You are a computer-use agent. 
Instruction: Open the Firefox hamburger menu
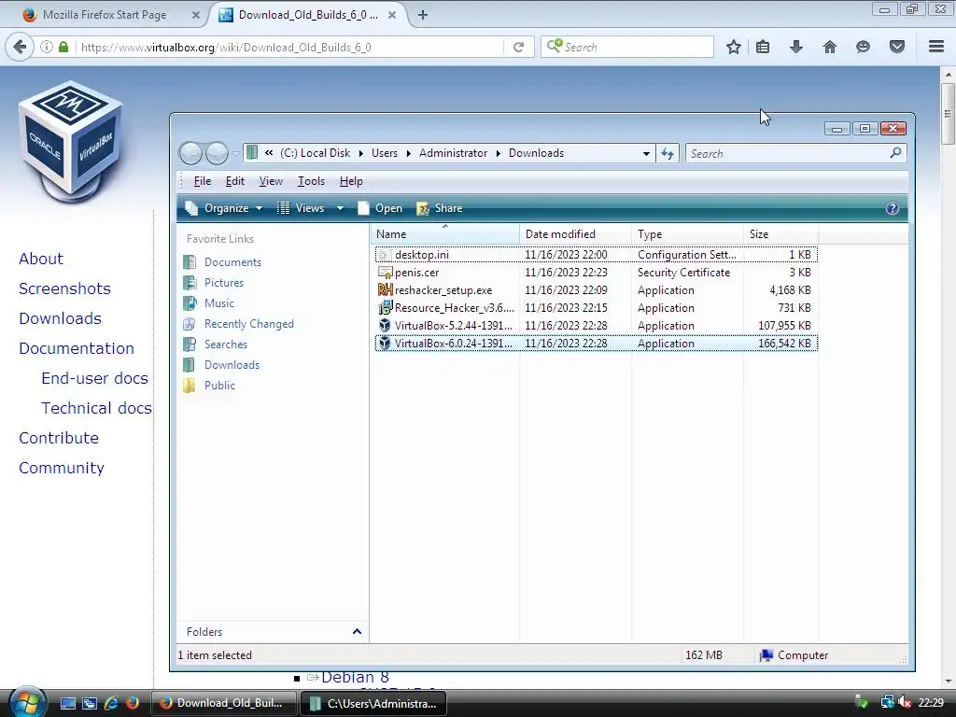pos(936,47)
